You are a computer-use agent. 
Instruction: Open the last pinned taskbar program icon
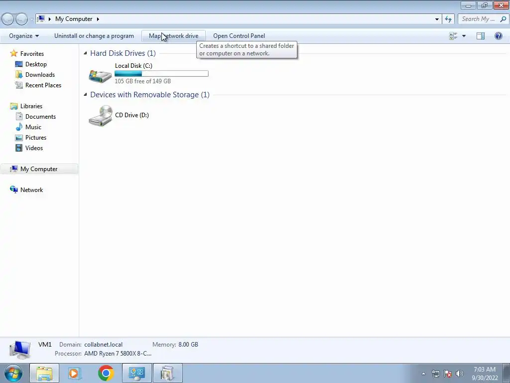[167, 373]
